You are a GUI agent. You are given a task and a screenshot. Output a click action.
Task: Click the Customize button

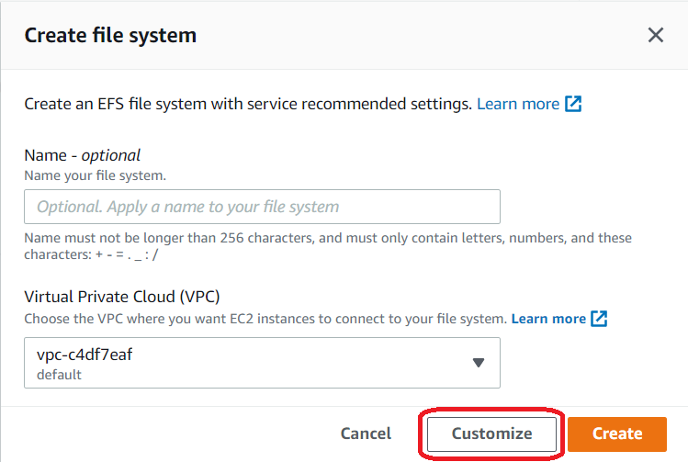(x=491, y=434)
